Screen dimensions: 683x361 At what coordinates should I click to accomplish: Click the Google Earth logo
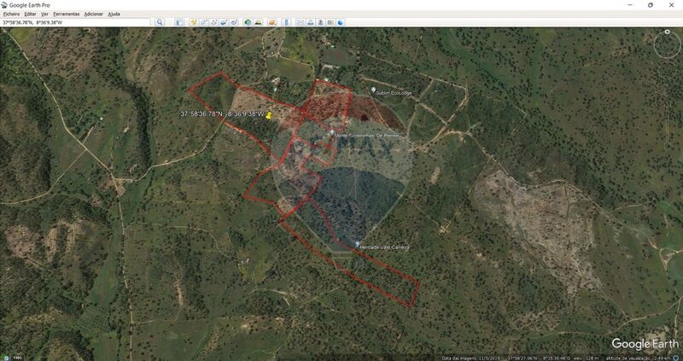[645, 344]
